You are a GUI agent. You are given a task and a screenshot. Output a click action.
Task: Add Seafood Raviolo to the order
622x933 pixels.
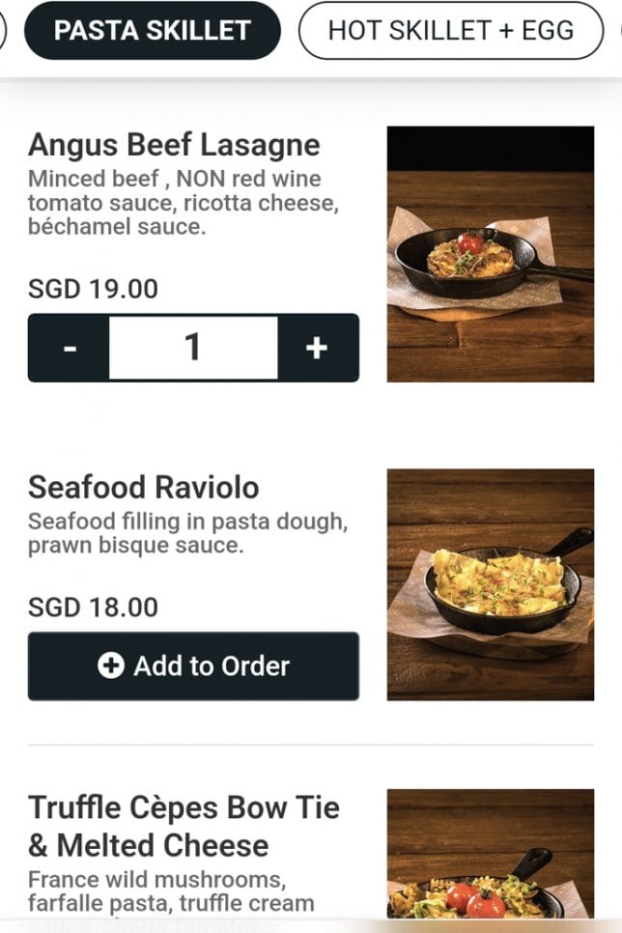[x=193, y=665]
